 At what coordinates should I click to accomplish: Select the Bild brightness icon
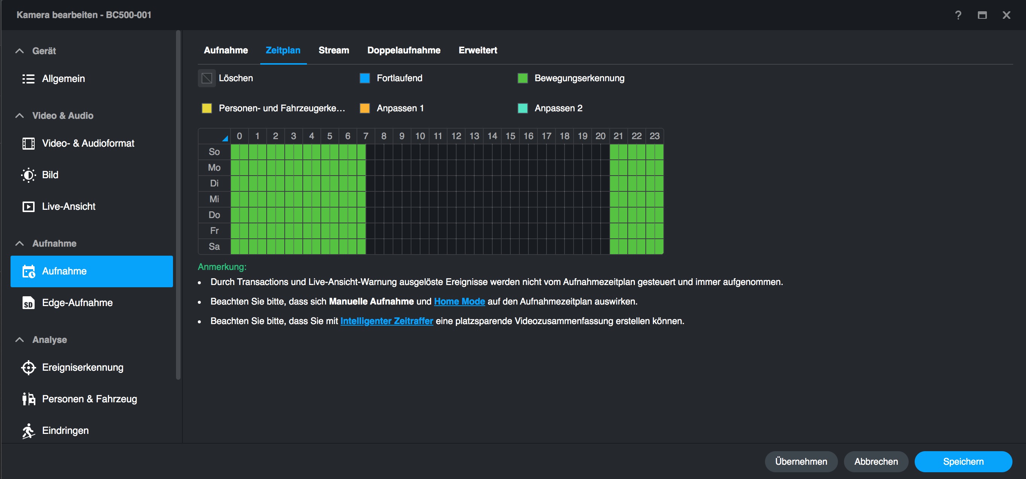[x=28, y=175]
